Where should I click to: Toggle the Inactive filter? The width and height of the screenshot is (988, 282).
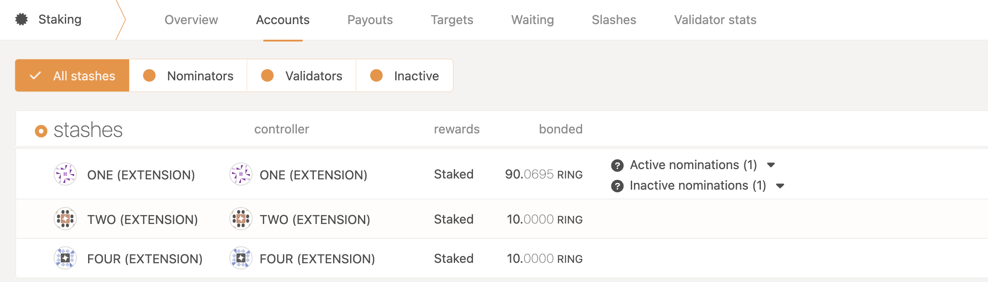tap(404, 75)
